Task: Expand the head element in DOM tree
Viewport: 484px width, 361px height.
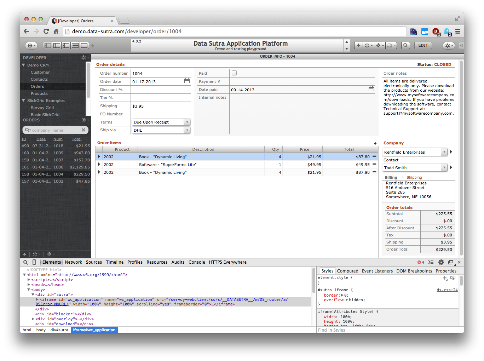Action: tap(29, 285)
